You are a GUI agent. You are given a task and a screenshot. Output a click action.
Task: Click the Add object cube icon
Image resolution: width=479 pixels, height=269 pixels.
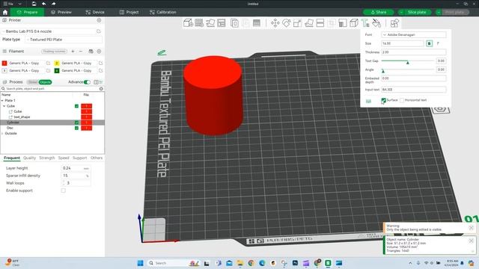click(x=188, y=23)
